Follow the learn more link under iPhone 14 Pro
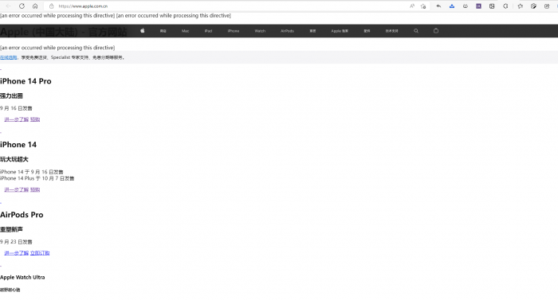This screenshot has width=558, height=300. [17, 119]
